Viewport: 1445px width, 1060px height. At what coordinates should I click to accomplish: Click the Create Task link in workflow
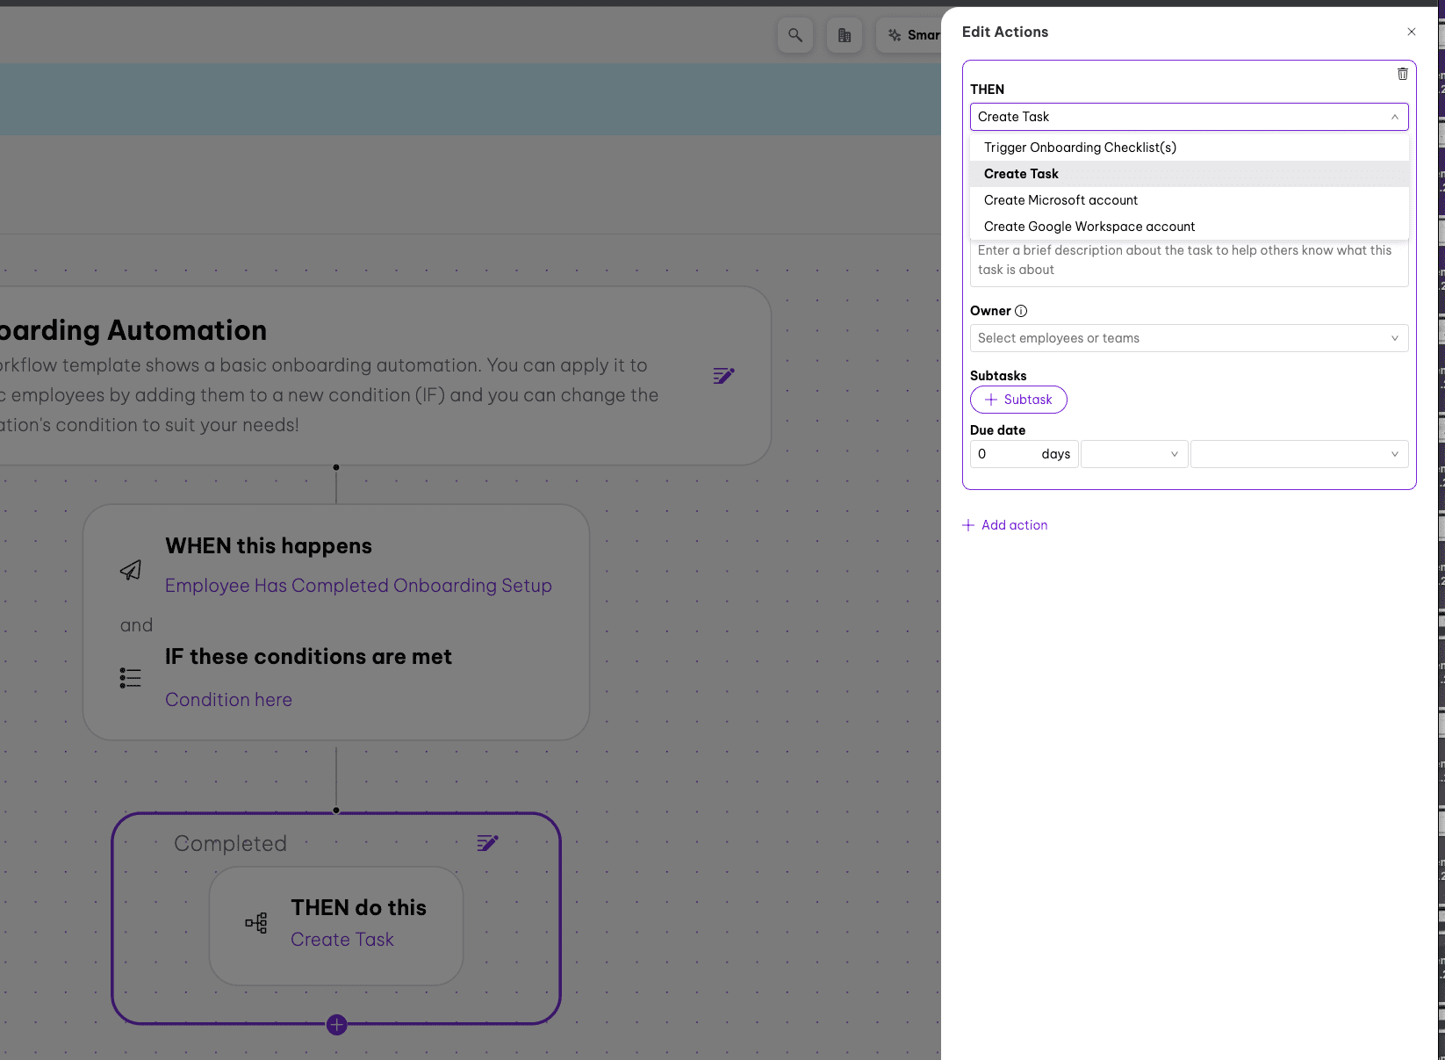click(x=342, y=940)
